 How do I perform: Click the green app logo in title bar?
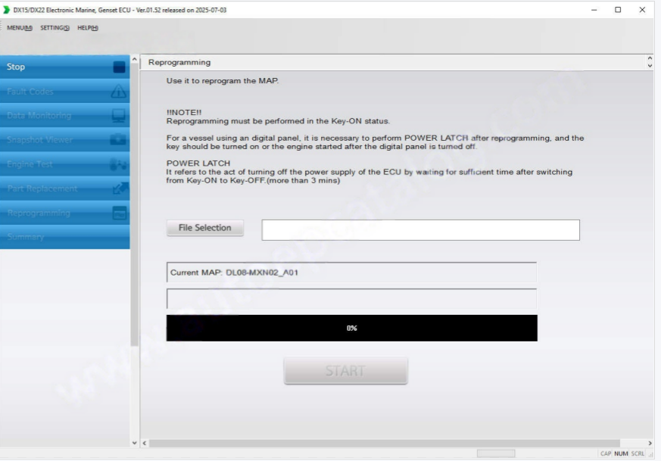pos(7,10)
